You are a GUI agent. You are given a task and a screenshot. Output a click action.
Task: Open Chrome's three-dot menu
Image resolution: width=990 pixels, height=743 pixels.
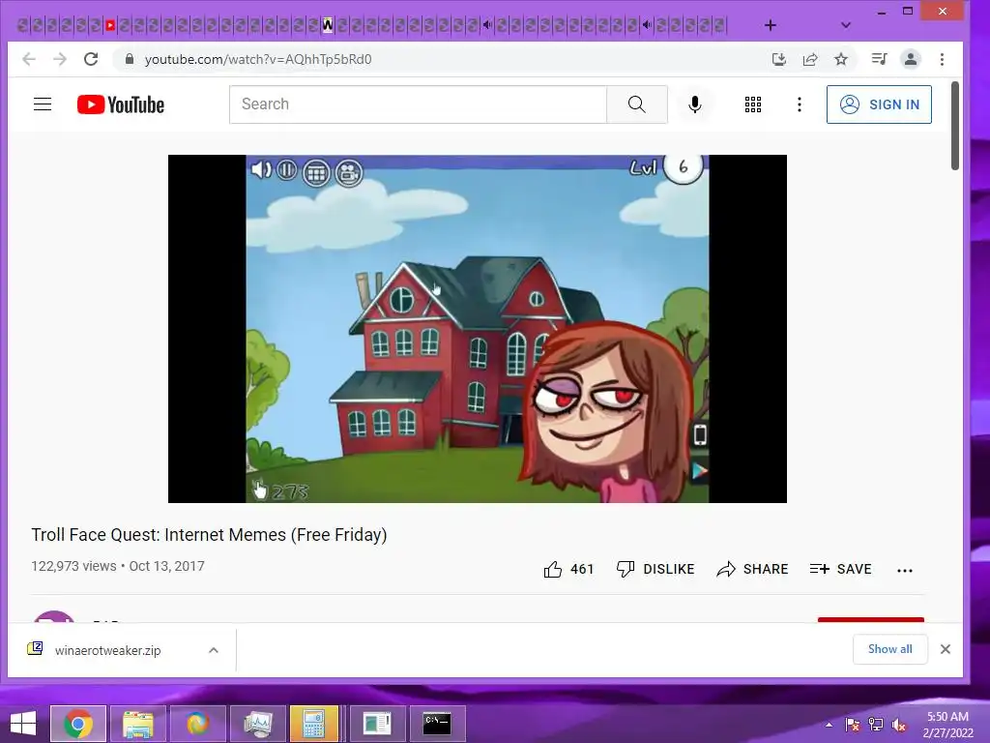(x=942, y=59)
